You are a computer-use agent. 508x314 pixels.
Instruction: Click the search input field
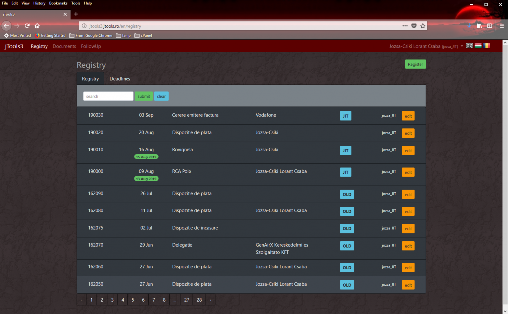(x=108, y=96)
